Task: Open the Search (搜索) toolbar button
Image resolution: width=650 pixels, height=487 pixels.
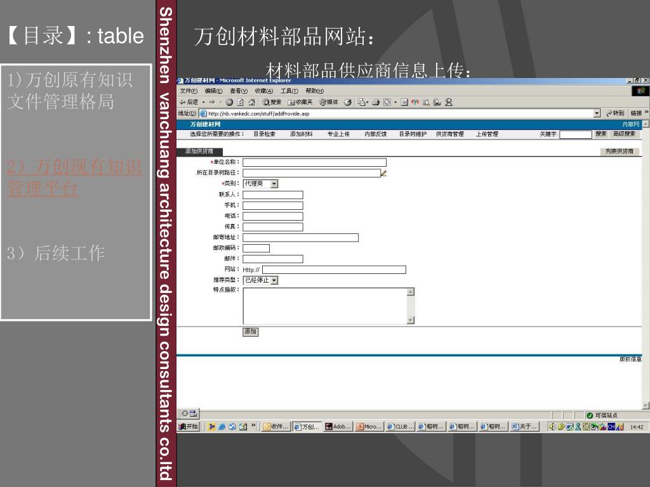Action: pos(272,102)
